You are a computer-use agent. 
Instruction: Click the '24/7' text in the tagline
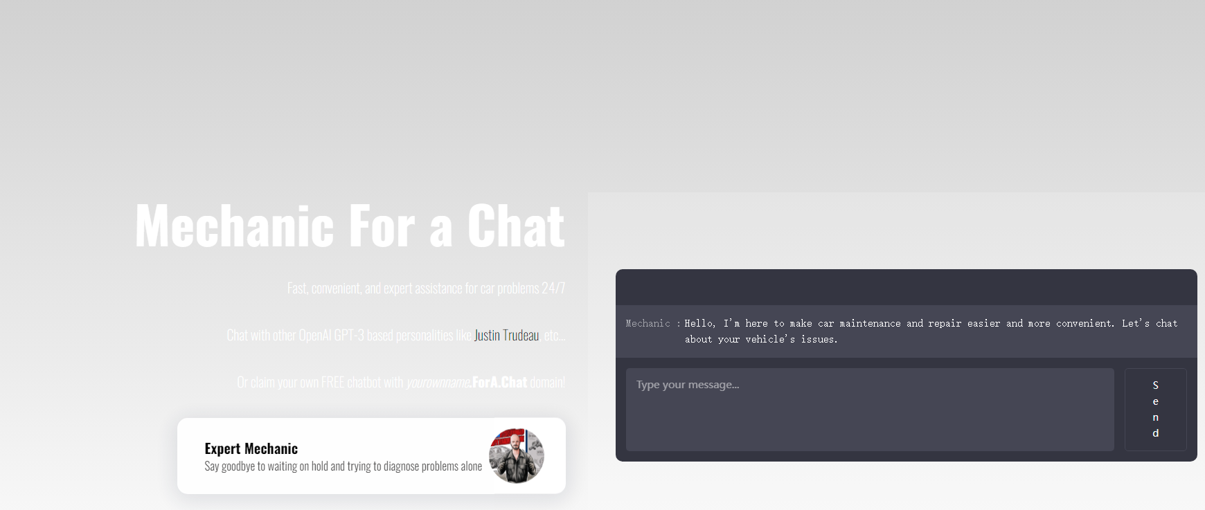click(x=553, y=288)
